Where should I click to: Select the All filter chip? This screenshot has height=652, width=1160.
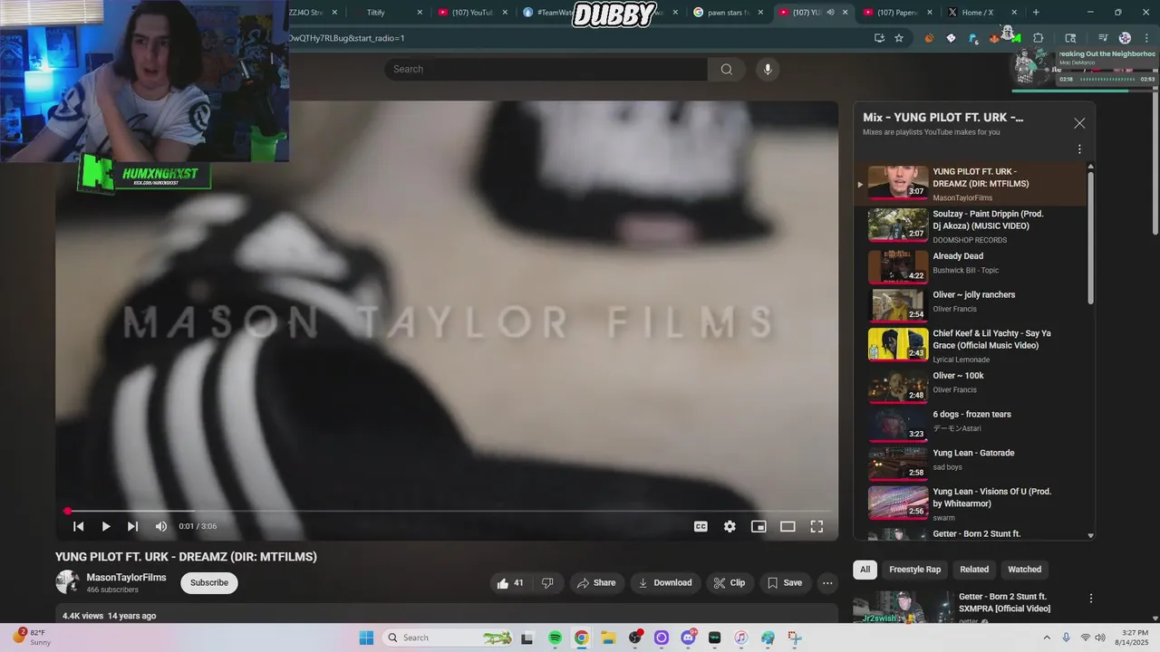(865, 570)
